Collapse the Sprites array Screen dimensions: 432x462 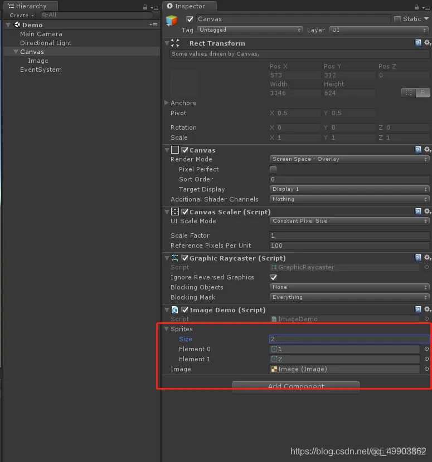(x=167, y=328)
